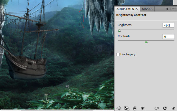Return to adjustment list with back arrow
The image size is (177, 111).
[119, 108]
